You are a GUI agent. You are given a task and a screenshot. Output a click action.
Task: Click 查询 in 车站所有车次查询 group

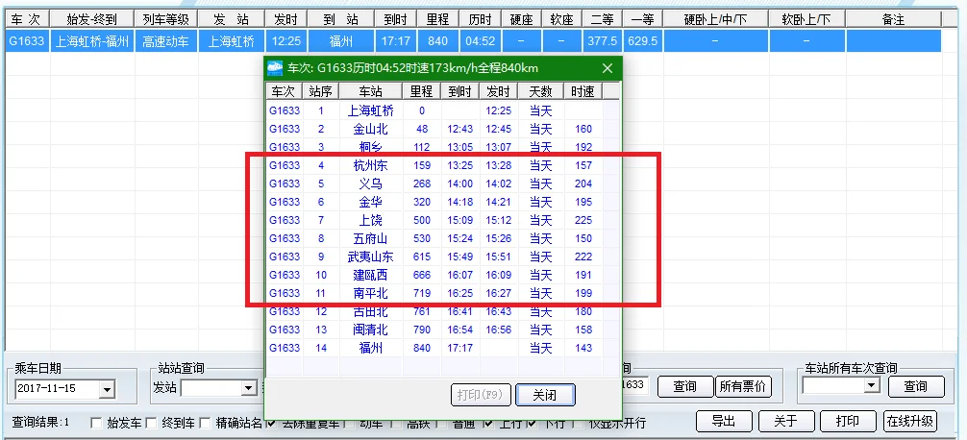(x=916, y=386)
